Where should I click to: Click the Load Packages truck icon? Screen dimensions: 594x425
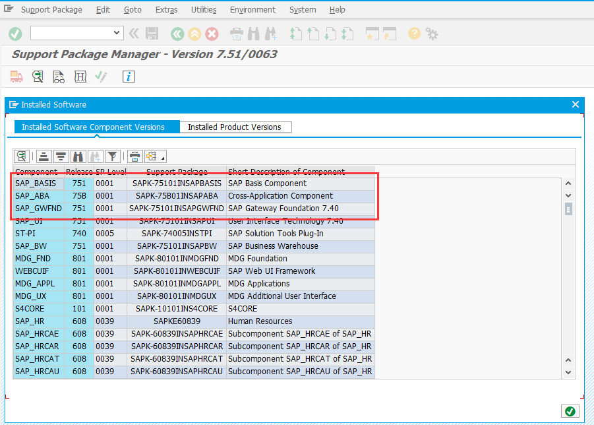coord(16,77)
